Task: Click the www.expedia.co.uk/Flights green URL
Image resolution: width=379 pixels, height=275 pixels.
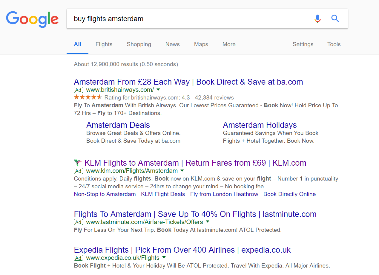Action: pos(123,258)
